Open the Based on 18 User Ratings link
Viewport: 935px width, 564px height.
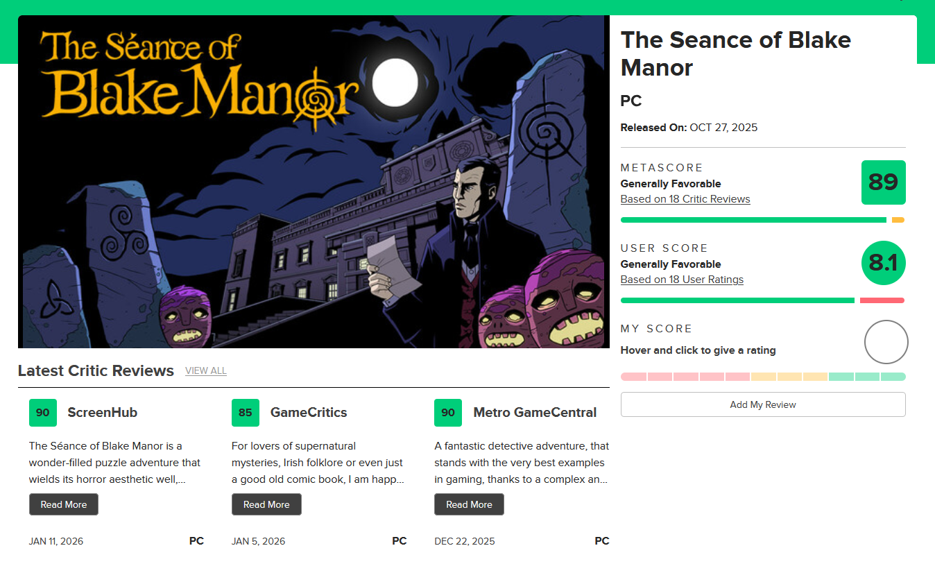682,280
